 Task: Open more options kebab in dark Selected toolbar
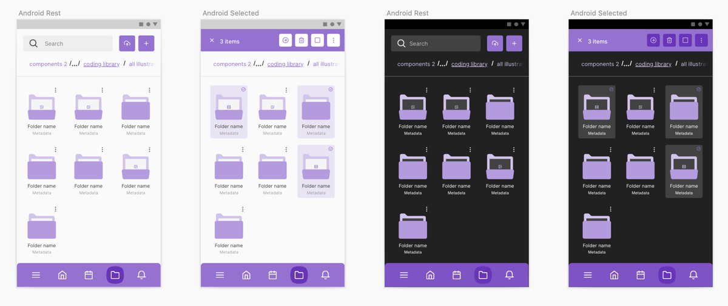[701, 40]
